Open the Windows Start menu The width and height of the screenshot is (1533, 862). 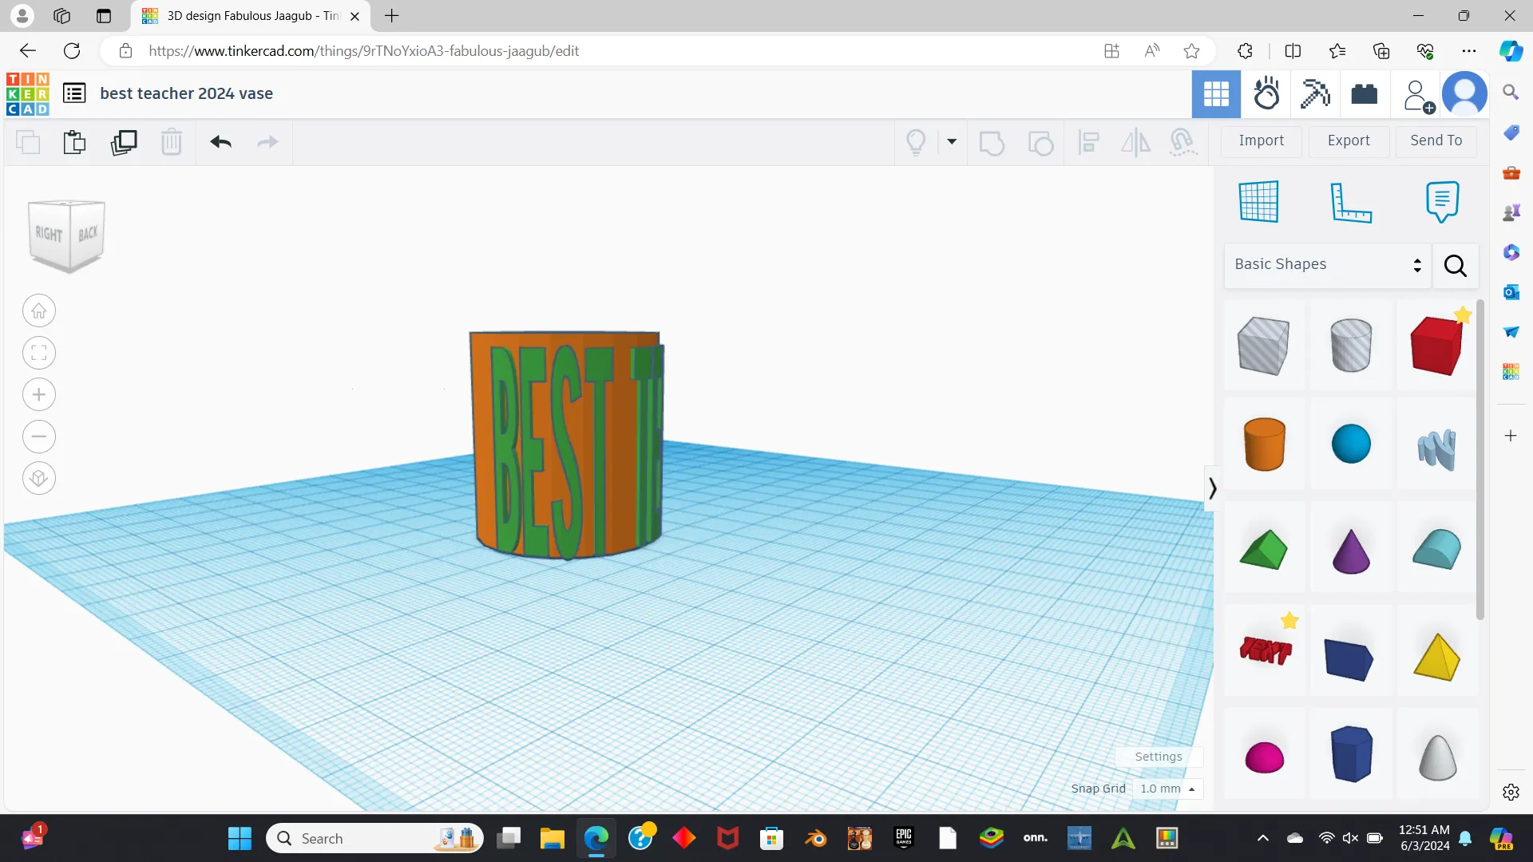(240, 838)
